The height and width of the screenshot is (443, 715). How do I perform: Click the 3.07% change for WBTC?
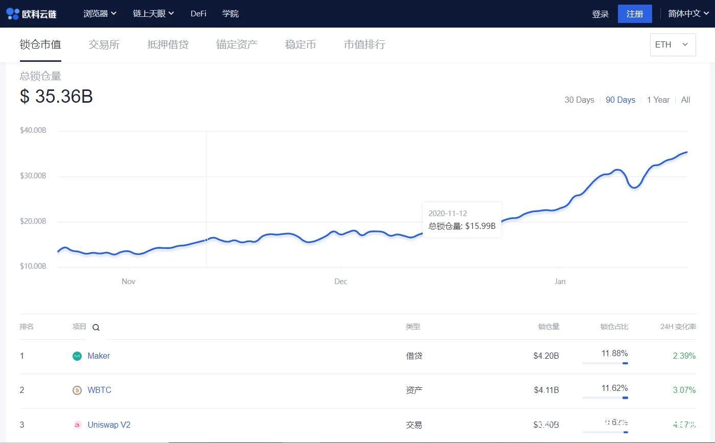pyautogui.click(x=684, y=390)
